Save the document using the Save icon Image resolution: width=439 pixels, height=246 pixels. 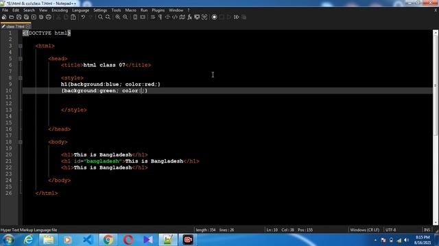click(x=19, y=17)
